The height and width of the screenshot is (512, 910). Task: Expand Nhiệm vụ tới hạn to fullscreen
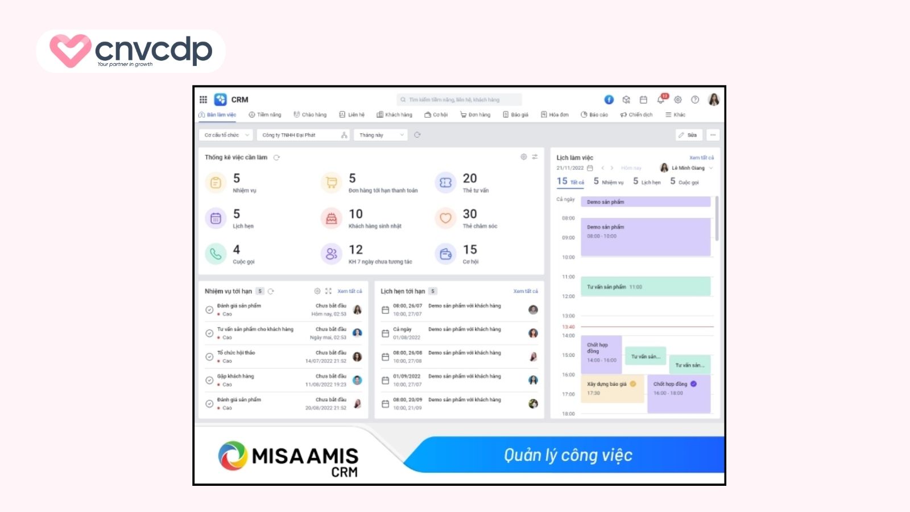(x=328, y=291)
